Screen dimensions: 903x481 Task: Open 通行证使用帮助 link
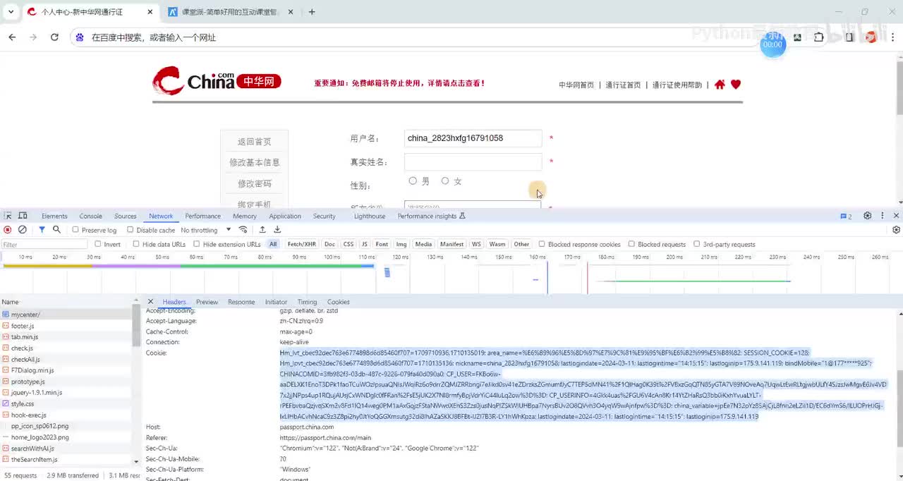coord(677,85)
